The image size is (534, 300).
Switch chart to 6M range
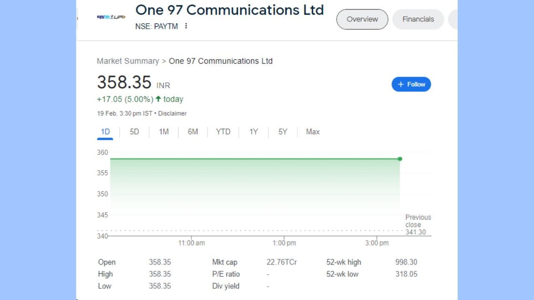pyautogui.click(x=193, y=132)
